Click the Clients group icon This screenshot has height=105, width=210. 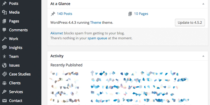tap(4, 83)
